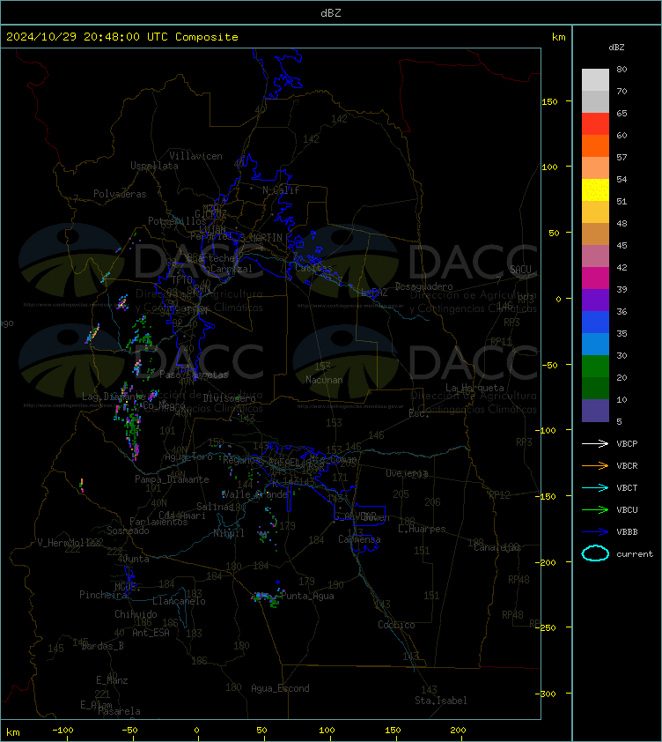Click the white VBCP arrow icon
This screenshot has height=742, width=662.
click(x=595, y=443)
